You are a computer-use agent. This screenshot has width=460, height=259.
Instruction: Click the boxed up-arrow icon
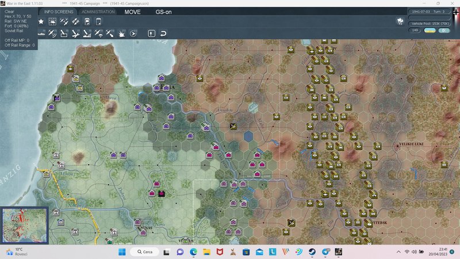coord(151,33)
